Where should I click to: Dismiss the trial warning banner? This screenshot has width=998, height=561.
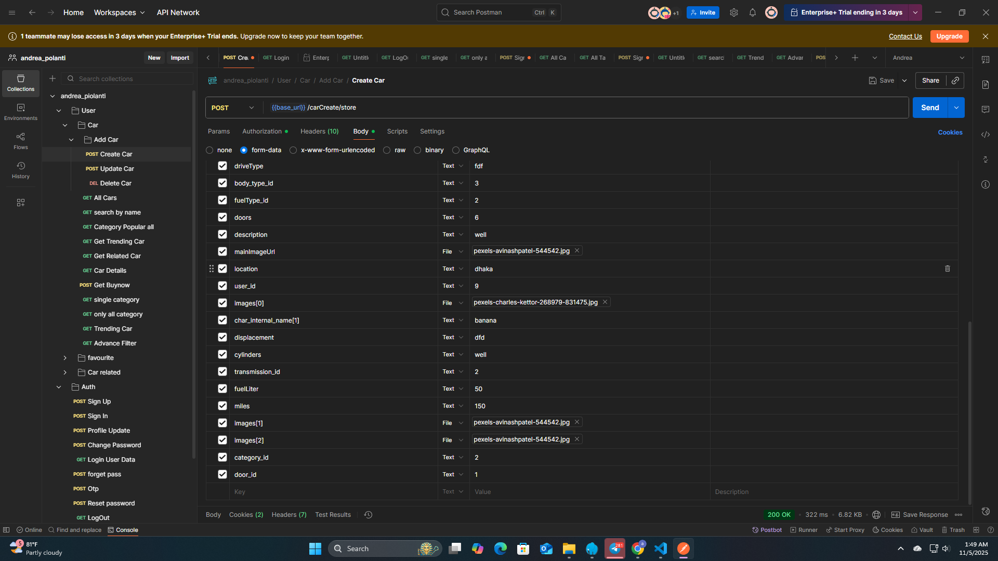pos(986,36)
